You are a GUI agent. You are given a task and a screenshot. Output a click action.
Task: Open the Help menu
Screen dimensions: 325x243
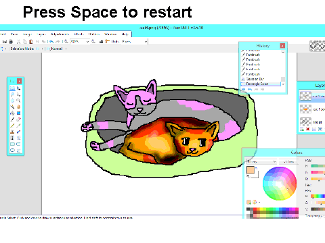tap(125, 34)
